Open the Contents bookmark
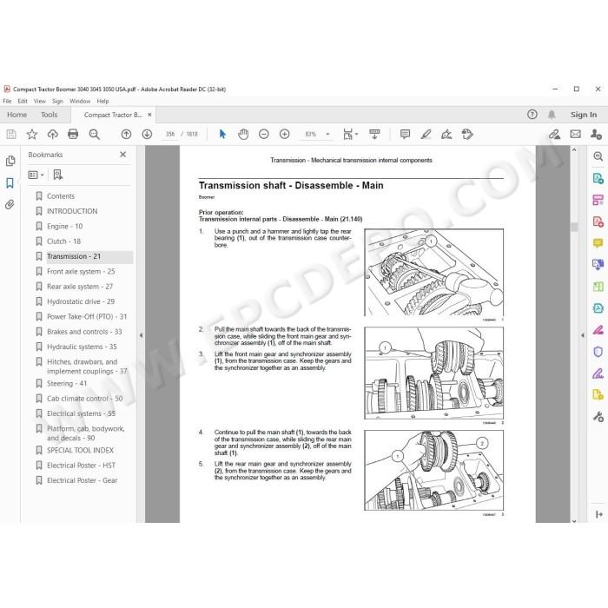The width and height of the screenshot is (608, 608). coord(61,196)
